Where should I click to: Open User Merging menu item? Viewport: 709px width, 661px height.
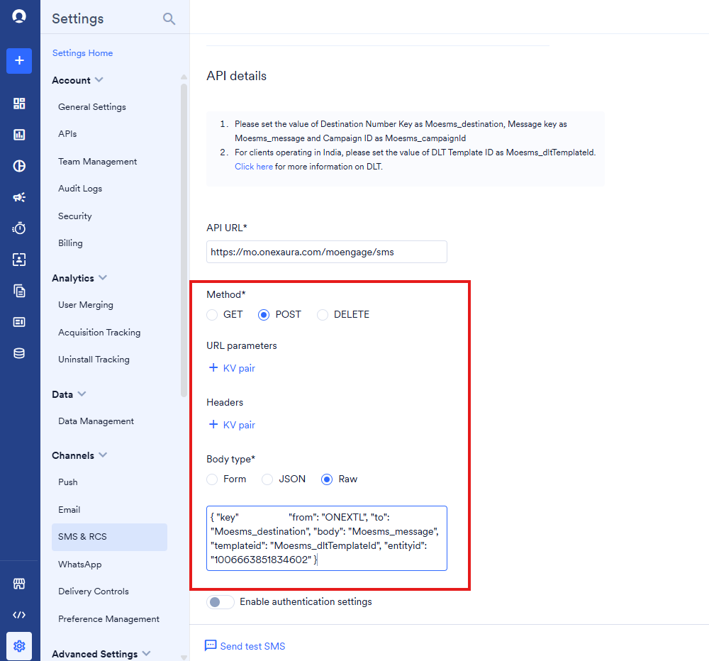86,305
